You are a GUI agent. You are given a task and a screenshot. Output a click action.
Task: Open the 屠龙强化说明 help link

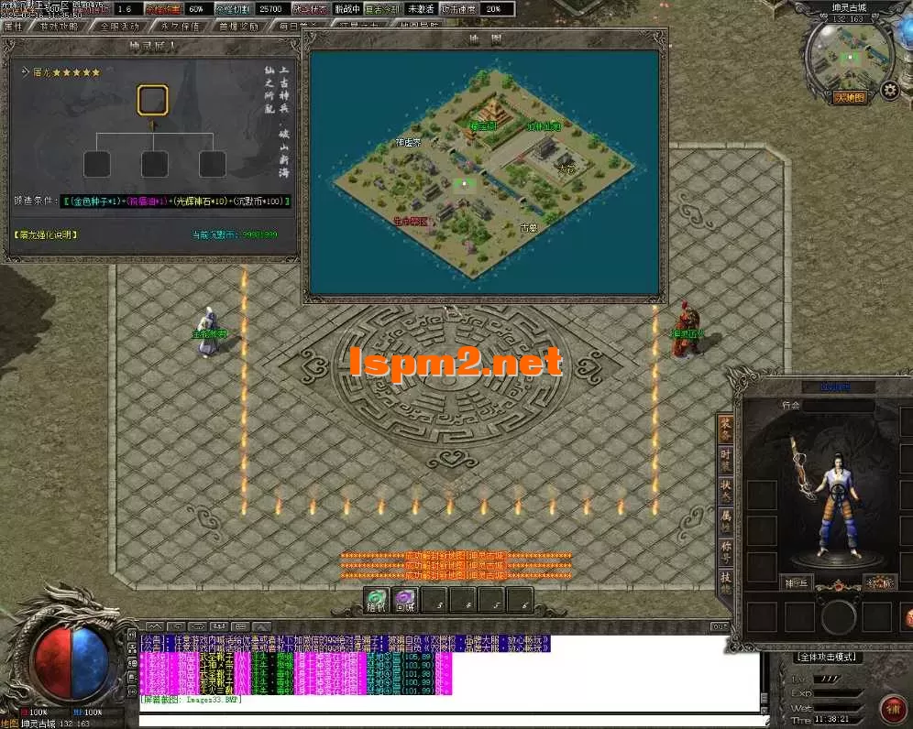click(x=46, y=235)
